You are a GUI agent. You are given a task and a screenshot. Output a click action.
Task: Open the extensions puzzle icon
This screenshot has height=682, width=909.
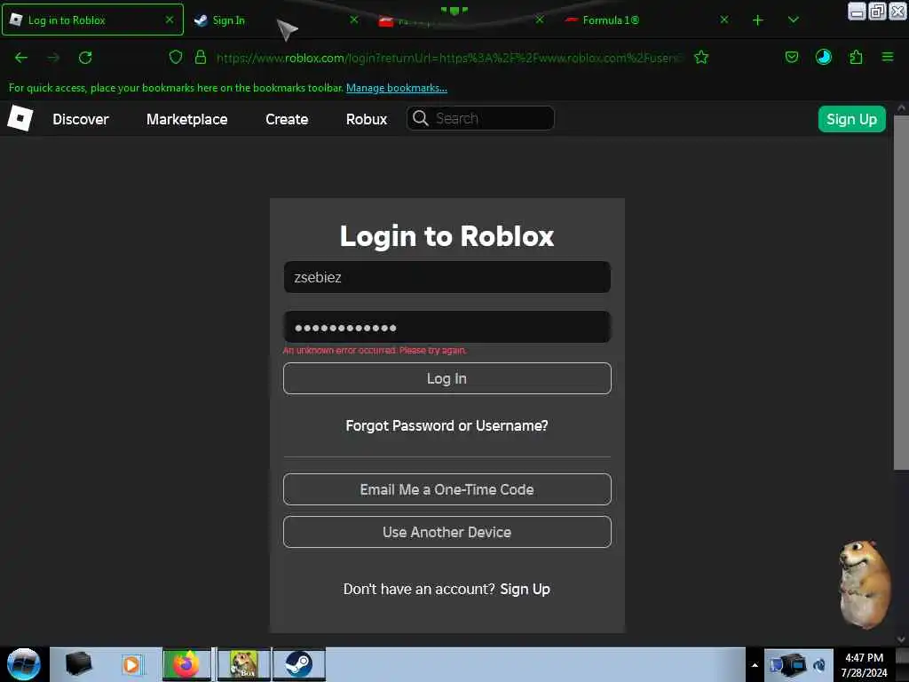pos(856,57)
